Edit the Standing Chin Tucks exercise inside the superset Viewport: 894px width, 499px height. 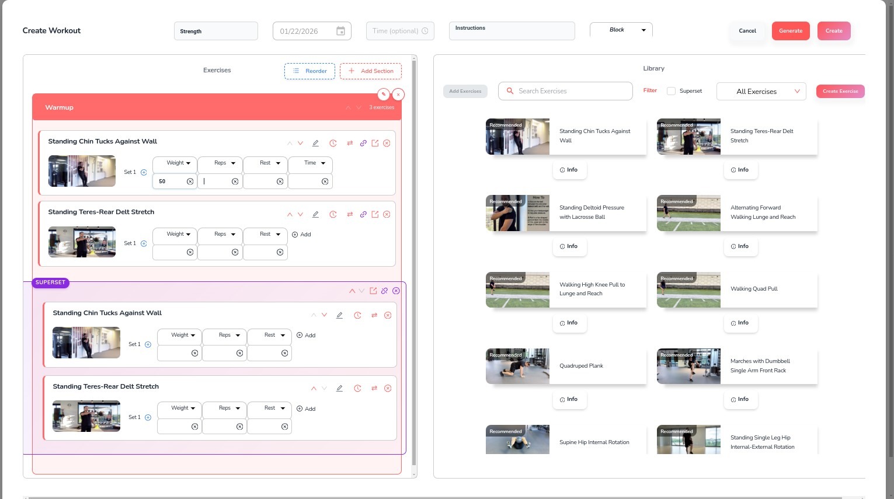point(339,315)
